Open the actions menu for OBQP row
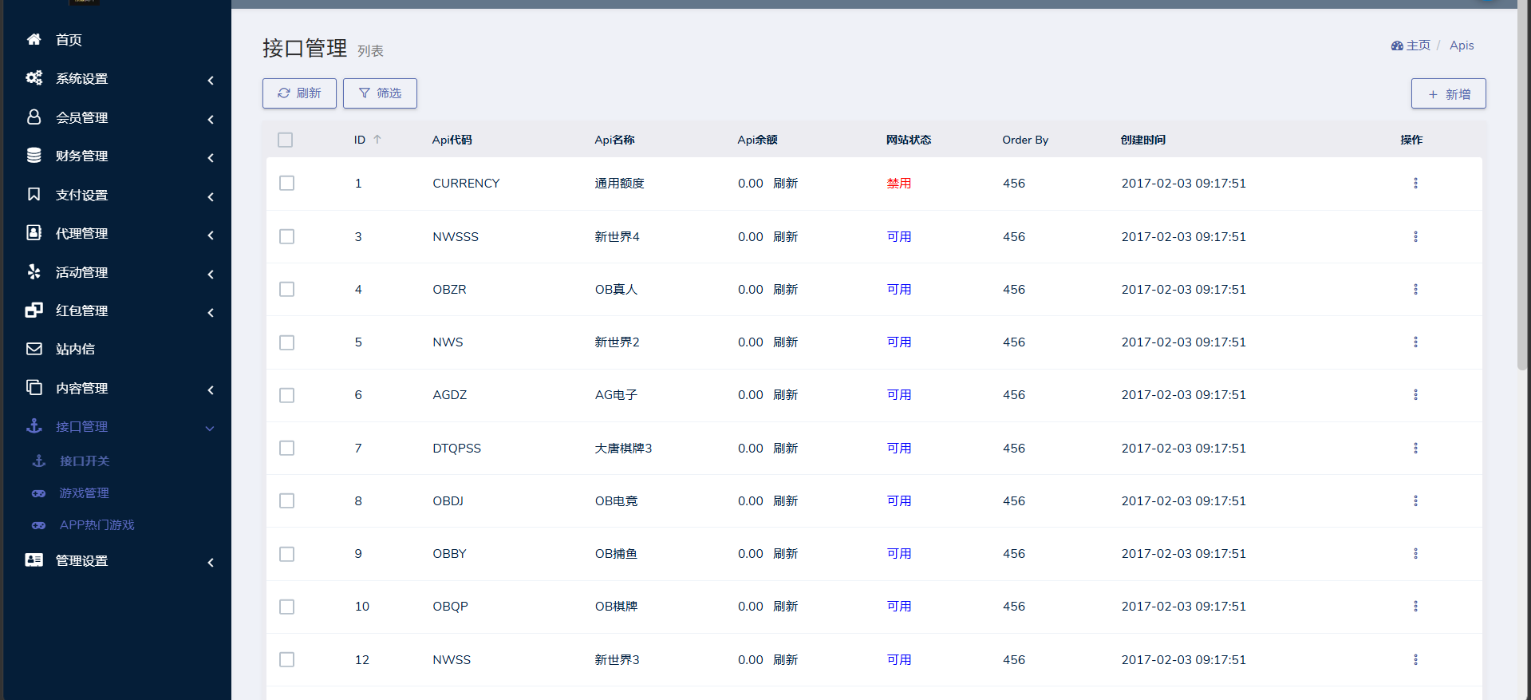The height and width of the screenshot is (700, 1531). point(1415,606)
